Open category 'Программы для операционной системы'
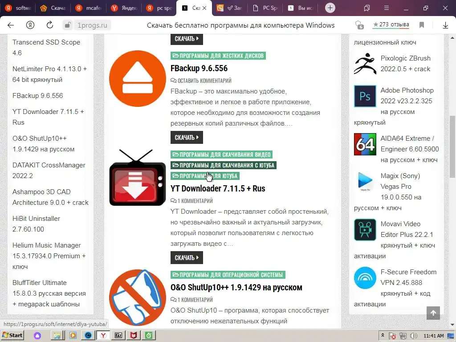 click(228, 274)
